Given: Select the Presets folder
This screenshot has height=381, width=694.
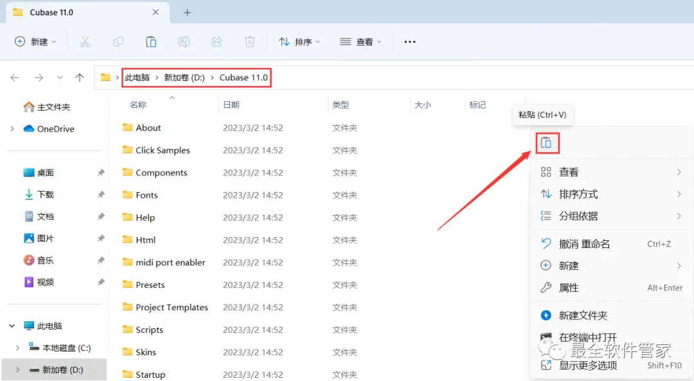Looking at the screenshot, I should 143,285.
